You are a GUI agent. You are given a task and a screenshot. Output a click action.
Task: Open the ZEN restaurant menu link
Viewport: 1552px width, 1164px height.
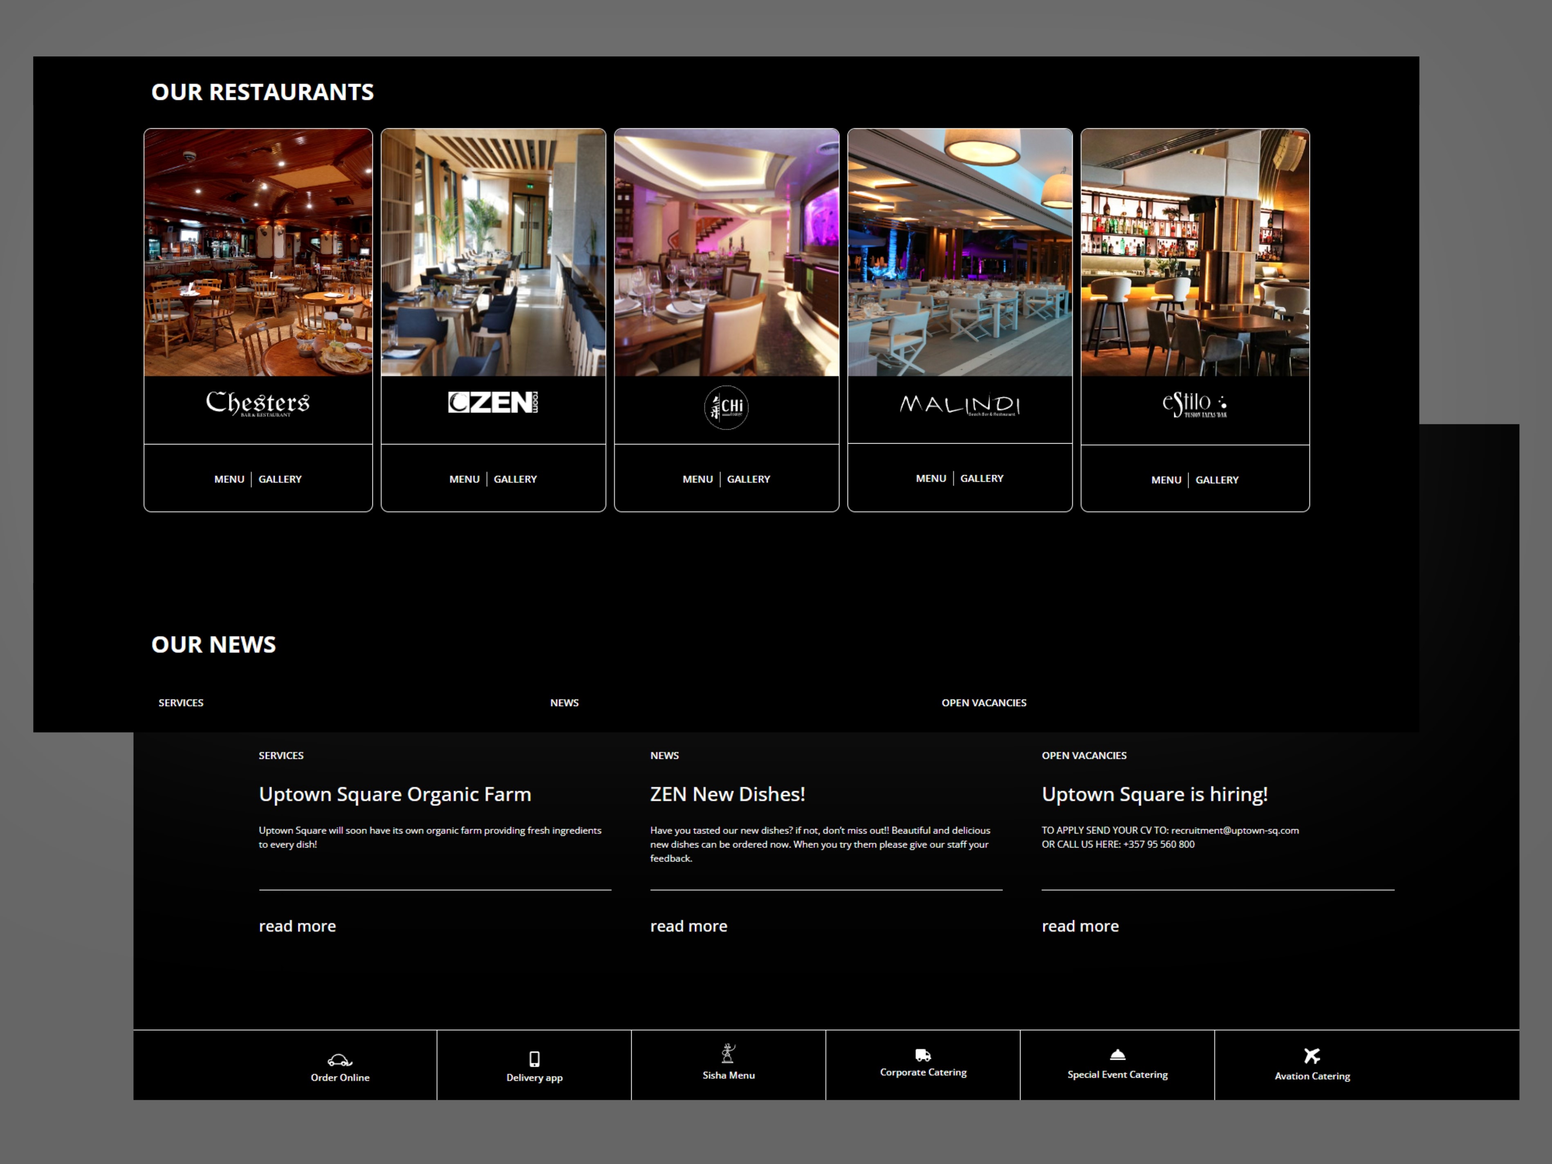pos(464,479)
